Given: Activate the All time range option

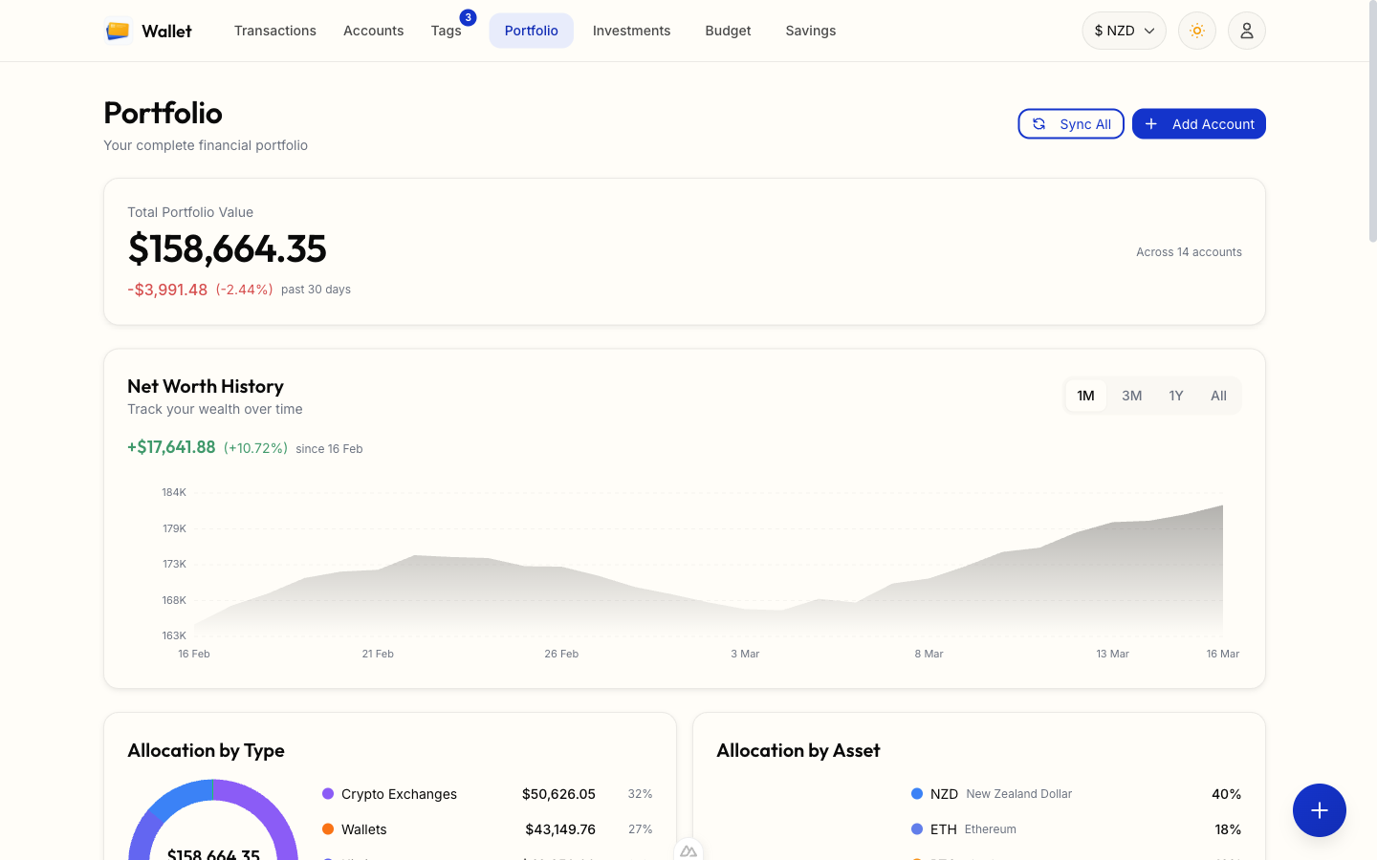Looking at the screenshot, I should 1218,395.
